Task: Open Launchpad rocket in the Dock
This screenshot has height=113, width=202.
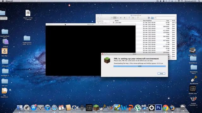Action: [x=27, y=108]
